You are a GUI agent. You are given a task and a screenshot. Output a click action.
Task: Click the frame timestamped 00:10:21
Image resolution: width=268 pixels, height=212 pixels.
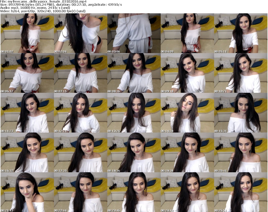(241, 73)
